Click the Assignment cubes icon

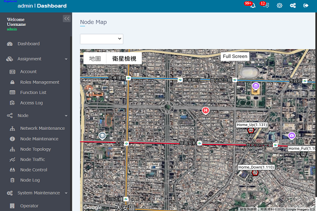click(x=10, y=59)
